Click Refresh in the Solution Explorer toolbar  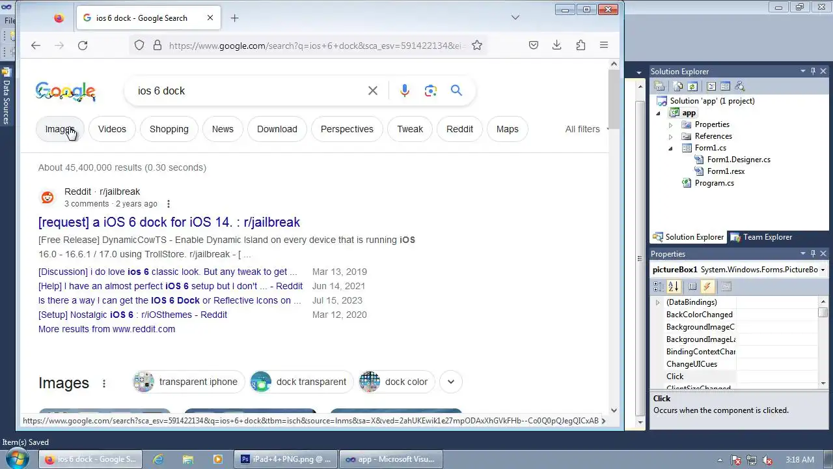[692, 86]
